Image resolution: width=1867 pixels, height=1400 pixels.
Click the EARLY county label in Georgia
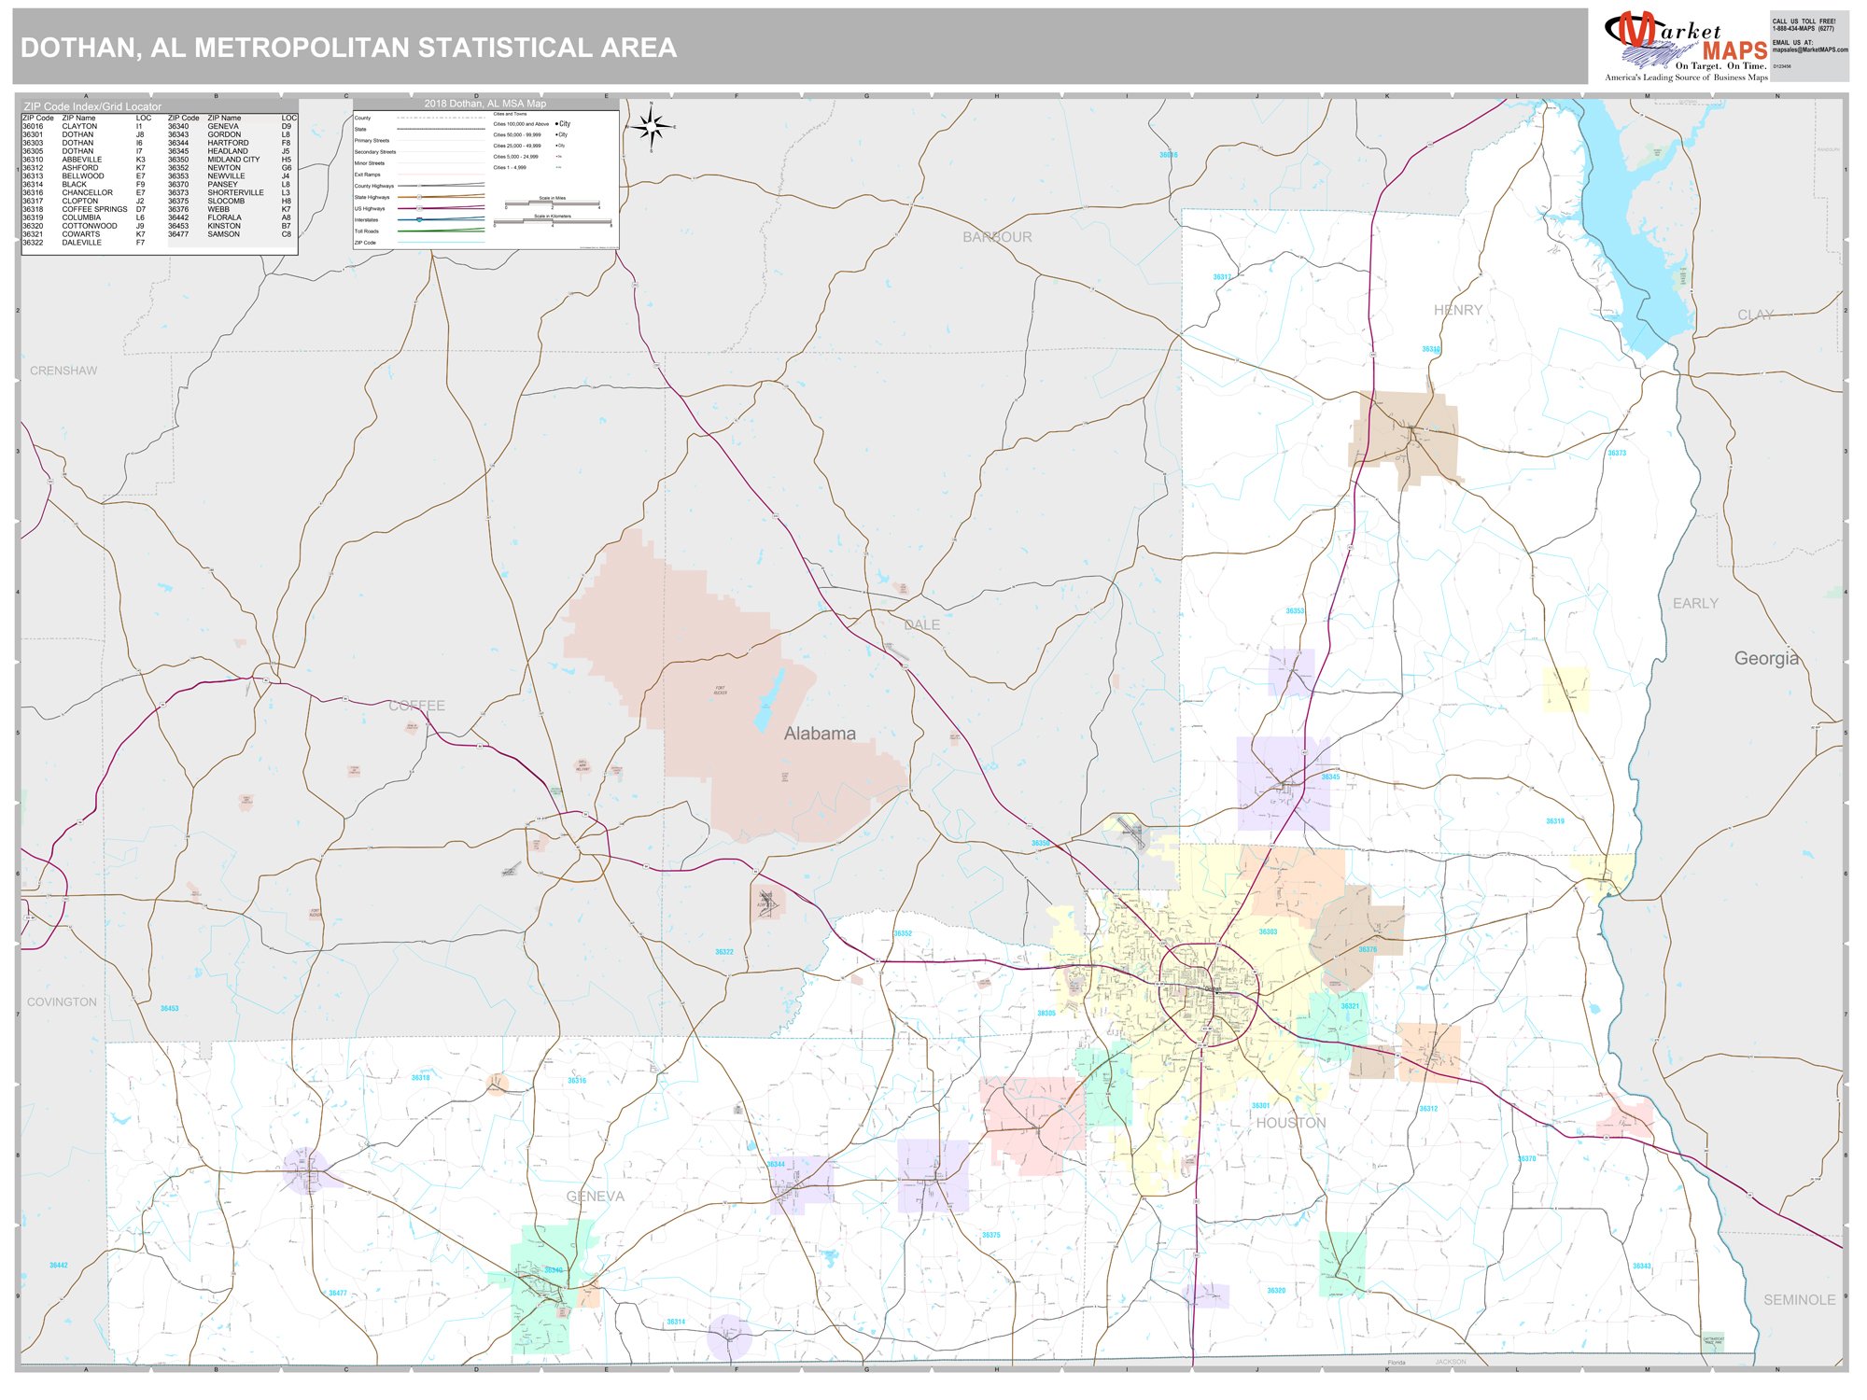click(1695, 604)
